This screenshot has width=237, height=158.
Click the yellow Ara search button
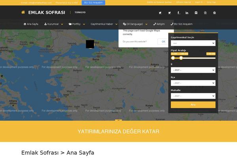(193, 105)
